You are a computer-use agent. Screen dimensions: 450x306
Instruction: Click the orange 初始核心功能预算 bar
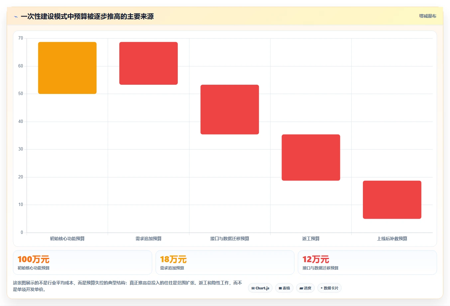click(67, 68)
